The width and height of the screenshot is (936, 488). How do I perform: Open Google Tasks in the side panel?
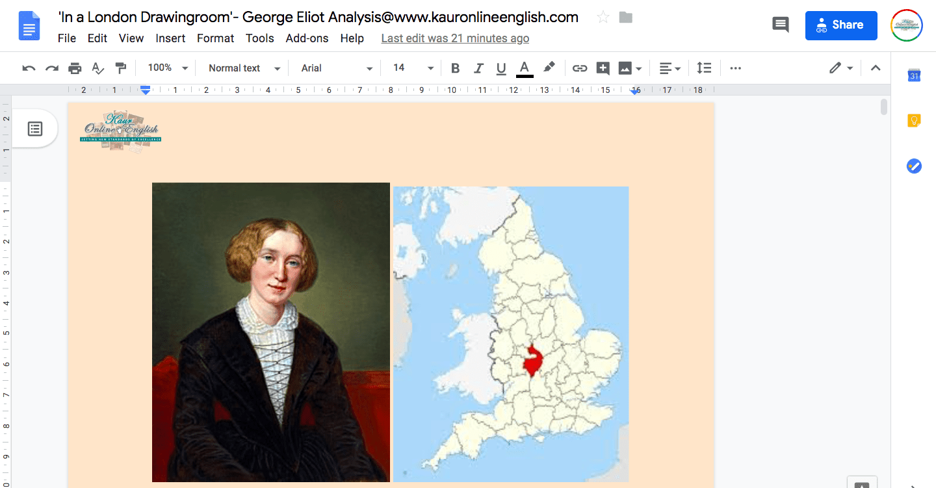(x=914, y=166)
